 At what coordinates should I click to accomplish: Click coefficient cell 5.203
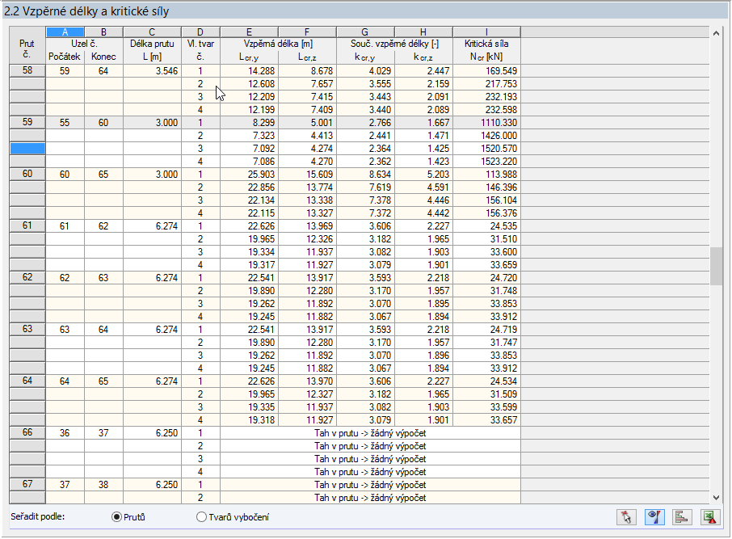(423, 175)
